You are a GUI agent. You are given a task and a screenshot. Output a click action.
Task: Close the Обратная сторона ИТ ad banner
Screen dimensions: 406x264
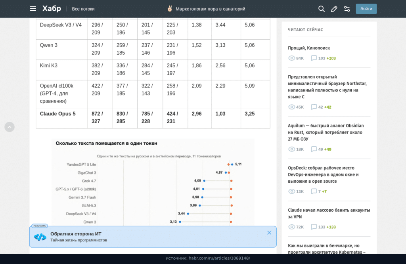point(269,233)
